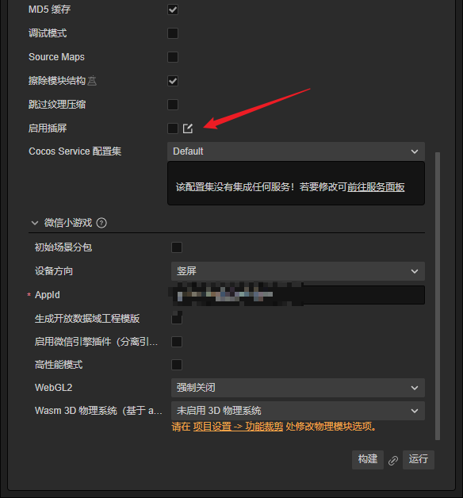The image size is (463, 498).
Task: Toggle the Source Maps checkbox
Action: (173, 57)
